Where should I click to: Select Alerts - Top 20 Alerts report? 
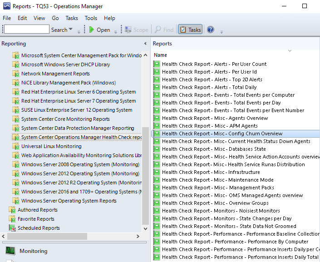click(x=212, y=79)
